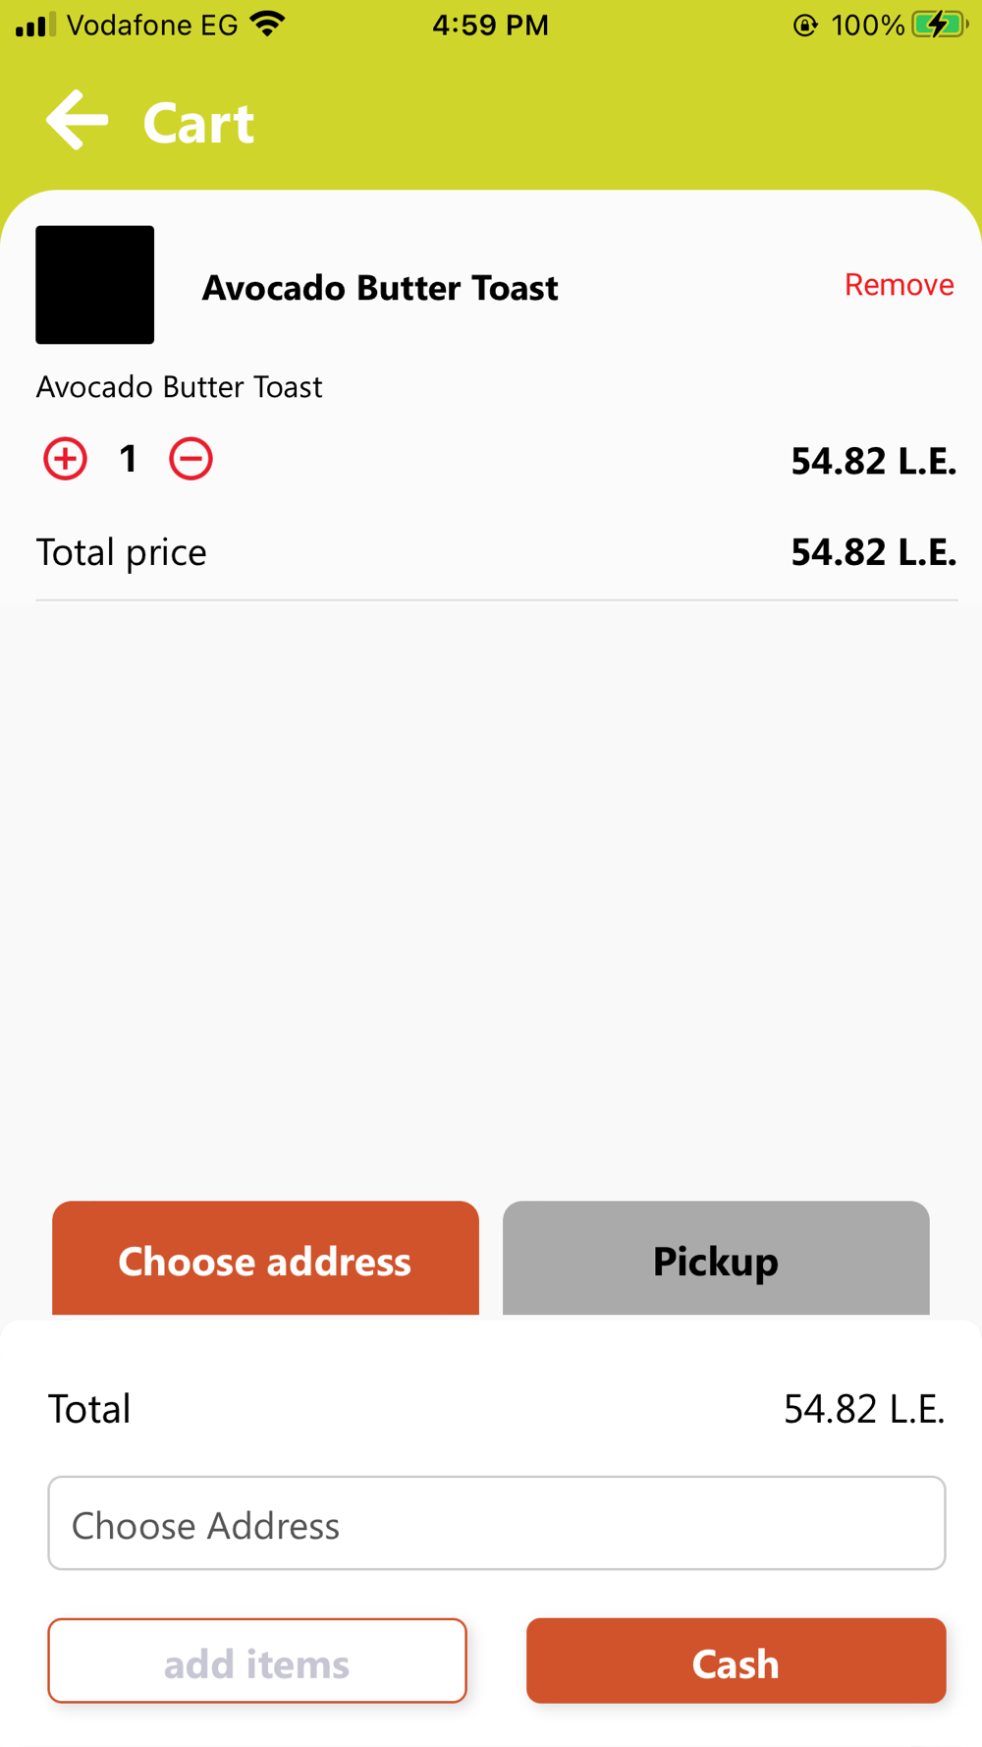Tap the orientation lock status icon

point(804,25)
